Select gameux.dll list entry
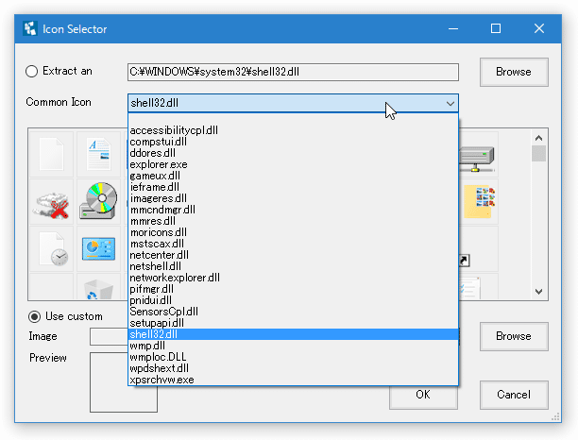The image size is (578, 440). tap(293, 176)
